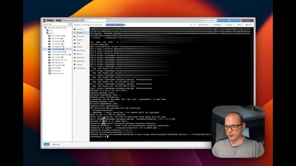296x166 pixels.
Task: Open the Documentation link
Action: click(209, 20)
